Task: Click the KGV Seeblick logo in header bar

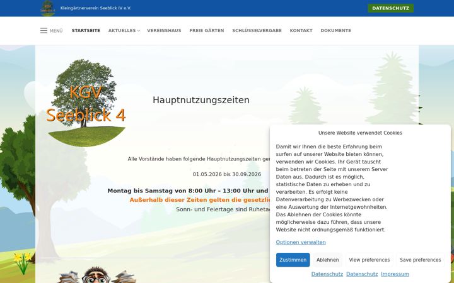Action: (x=48, y=8)
